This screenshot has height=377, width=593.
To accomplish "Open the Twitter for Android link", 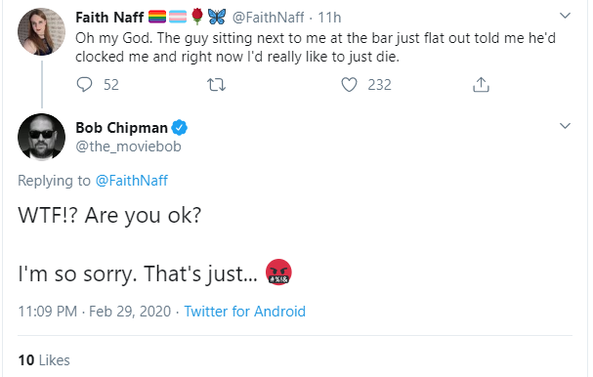I will tap(244, 312).
